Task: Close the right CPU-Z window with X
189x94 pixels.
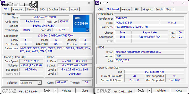Action: tap(183, 3)
